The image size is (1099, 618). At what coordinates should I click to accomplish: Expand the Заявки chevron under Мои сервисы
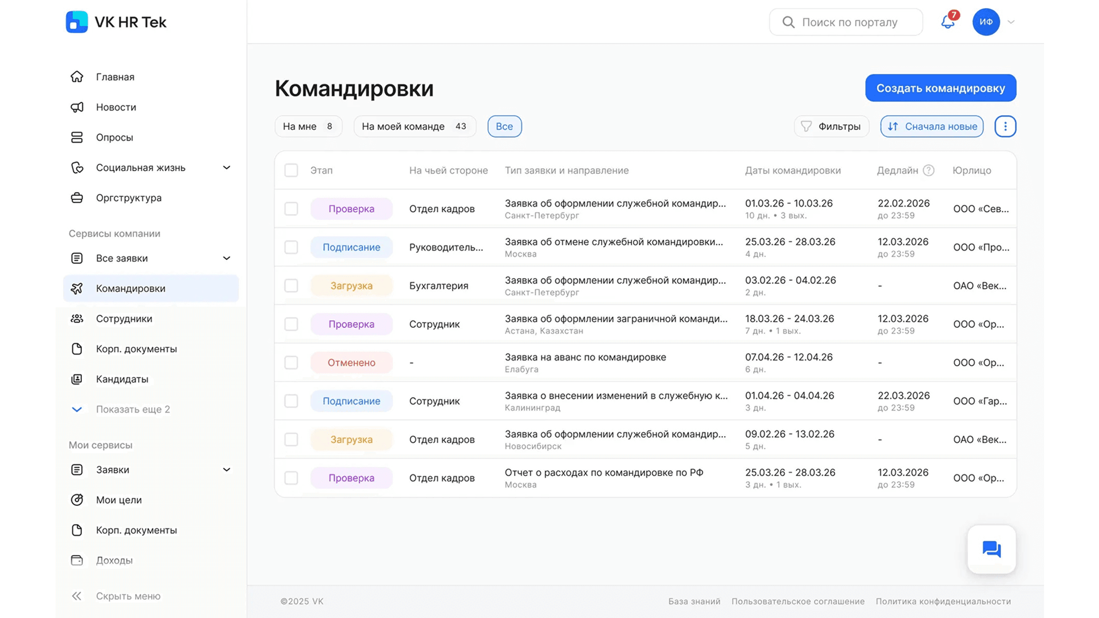pos(227,470)
